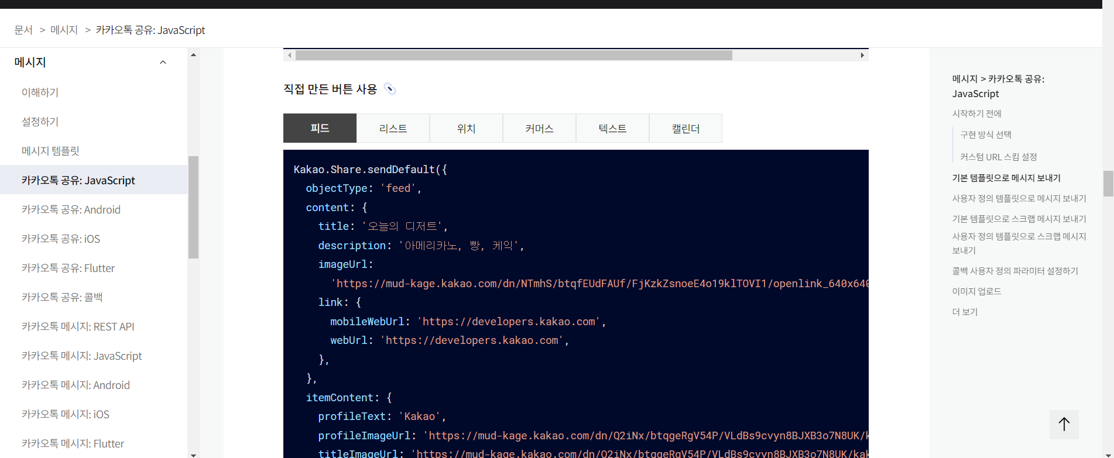Jump to 사용자 정의 템플릿으로 스크랩 메시지 보내기
This screenshot has width=1114, height=458.
(x=1019, y=243)
